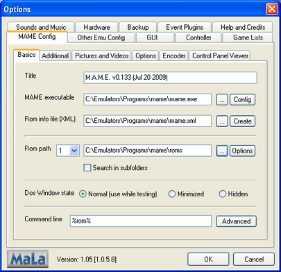Switch to the Options sub-tab
Screen dimensions: 281x272
click(146, 56)
